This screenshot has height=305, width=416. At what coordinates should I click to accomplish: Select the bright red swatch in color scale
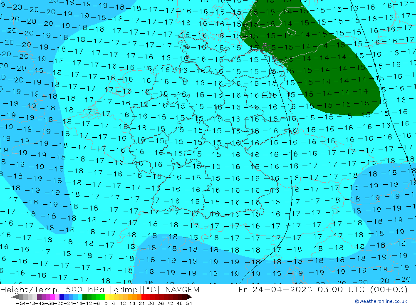(144, 297)
